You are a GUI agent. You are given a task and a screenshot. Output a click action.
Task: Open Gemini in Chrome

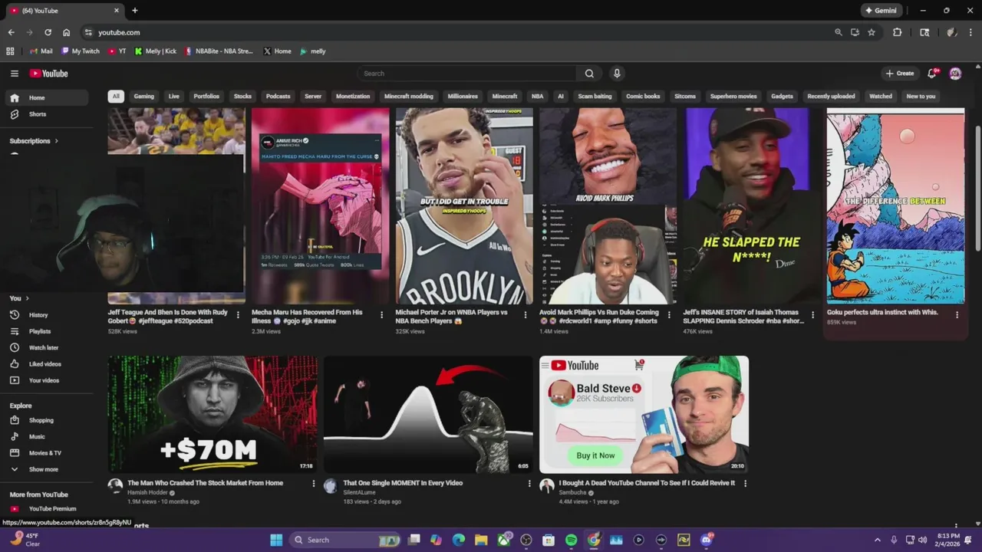(x=881, y=11)
